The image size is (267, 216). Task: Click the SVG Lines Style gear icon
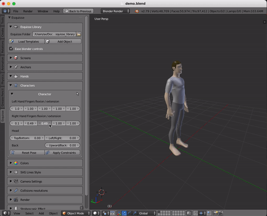coord(16,172)
